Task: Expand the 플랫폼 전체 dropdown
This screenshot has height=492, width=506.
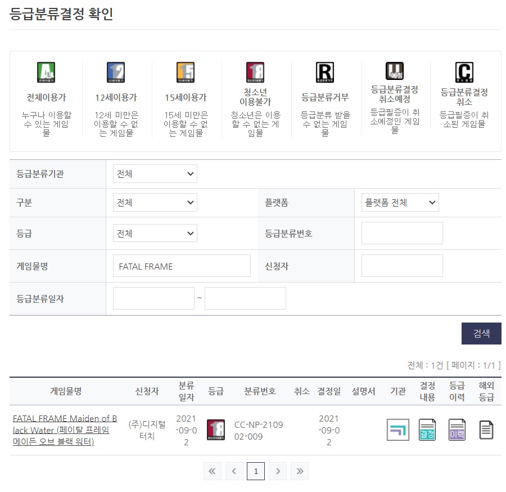Action: click(x=400, y=203)
